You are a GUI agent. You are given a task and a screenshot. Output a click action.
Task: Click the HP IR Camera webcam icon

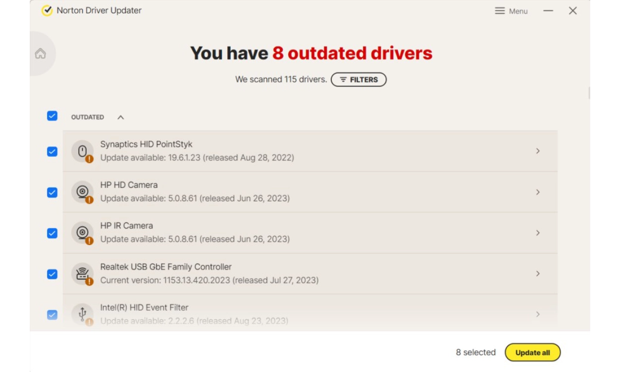point(82,232)
